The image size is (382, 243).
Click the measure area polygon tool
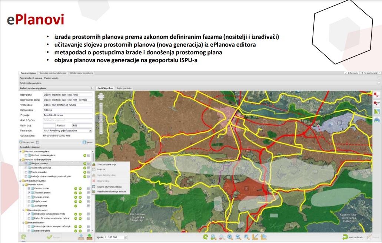263,237
